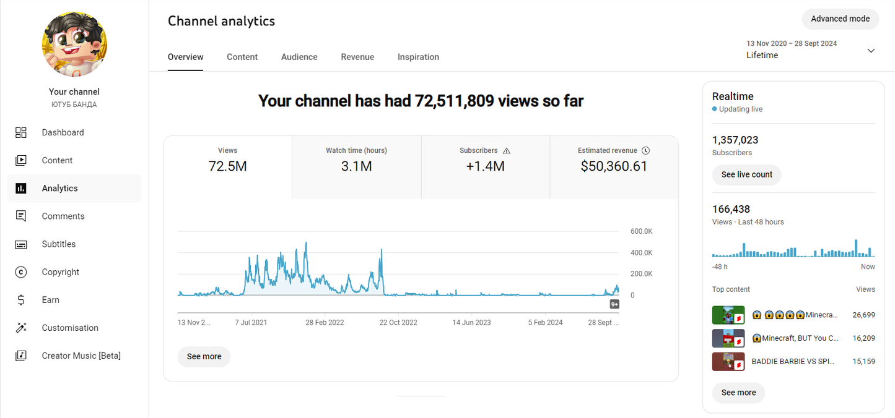The image size is (895, 418).
Task: Click the Advanced mode button
Action: [840, 19]
